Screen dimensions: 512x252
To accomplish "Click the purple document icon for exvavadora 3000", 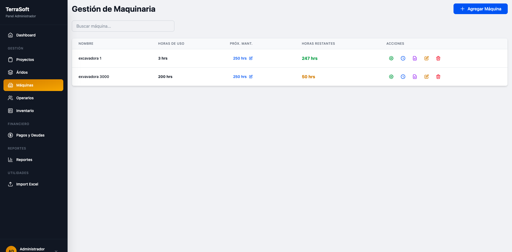I will [415, 77].
